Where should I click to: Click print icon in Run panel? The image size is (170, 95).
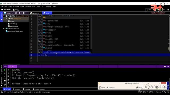[x=8, y=83]
